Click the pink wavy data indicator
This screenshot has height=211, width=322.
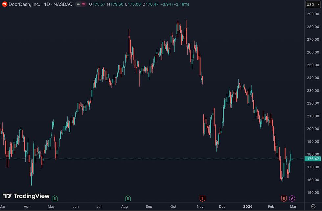coord(83,4)
